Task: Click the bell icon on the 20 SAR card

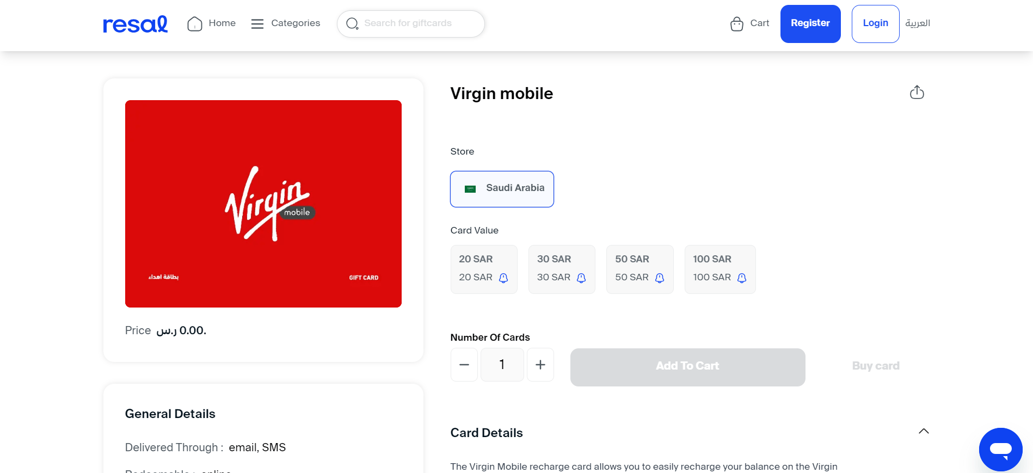Action: click(x=503, y=278)
